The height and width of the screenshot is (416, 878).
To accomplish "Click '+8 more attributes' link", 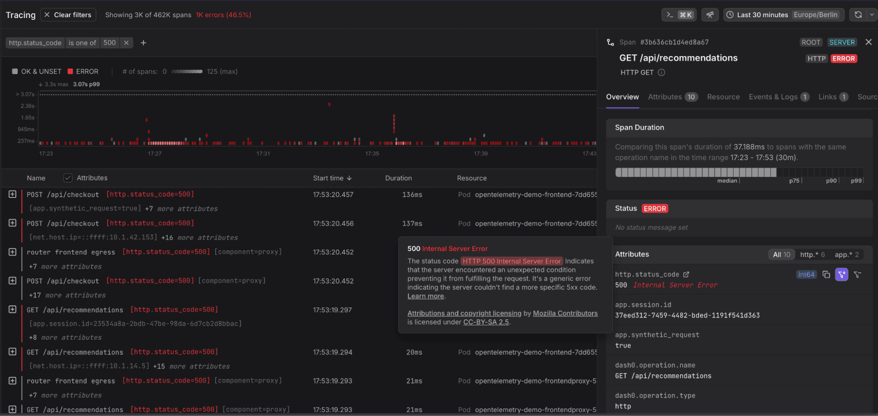I will 65,337.
